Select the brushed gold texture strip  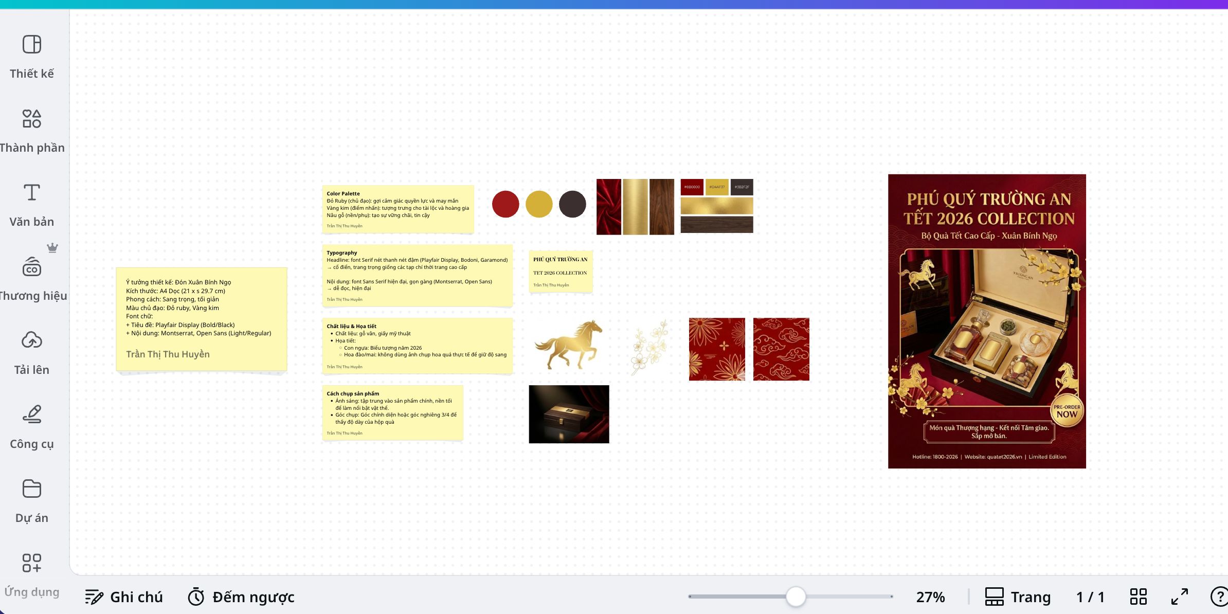[x=636, y=207]
